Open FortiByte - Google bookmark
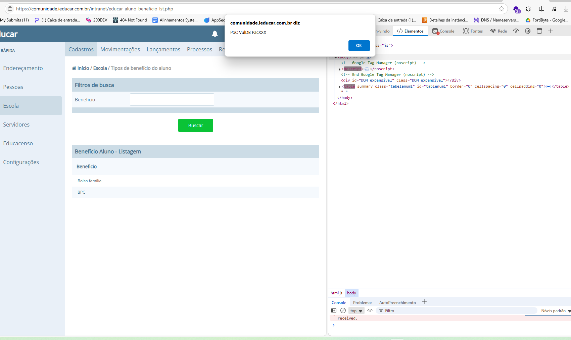This screenshot has height=340, width=571. [547, 20]
